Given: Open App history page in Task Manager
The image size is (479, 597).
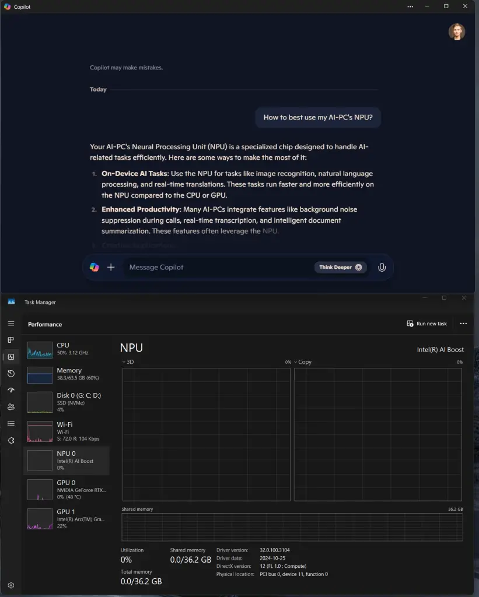Looking at the screenshot, I should tap(11, 374).
